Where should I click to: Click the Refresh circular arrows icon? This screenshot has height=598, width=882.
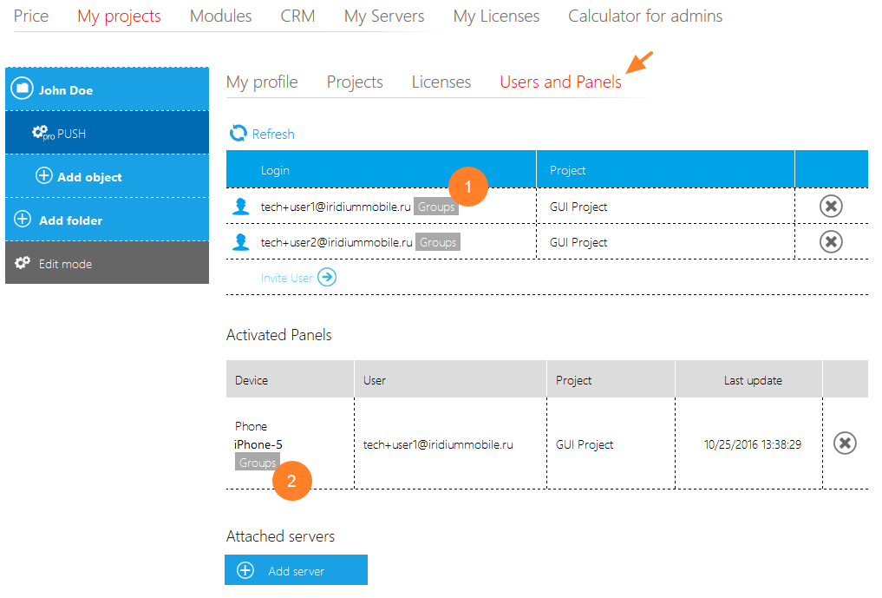point(238,134)
